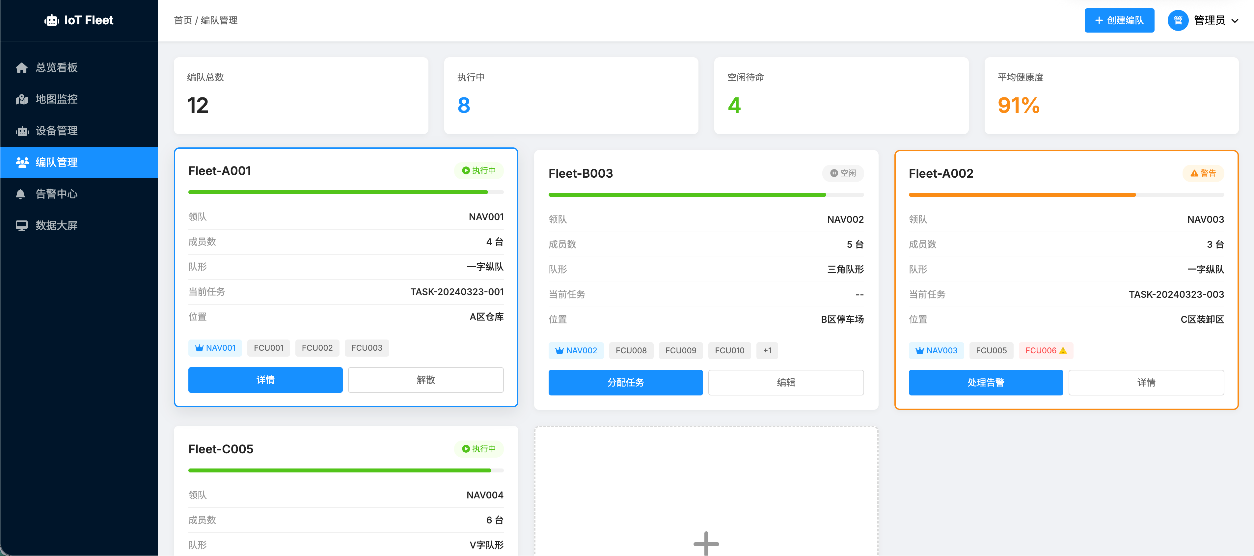
Task: Click the warning triangle in Fleet-A002 status
Action: tap(1194, 173)
